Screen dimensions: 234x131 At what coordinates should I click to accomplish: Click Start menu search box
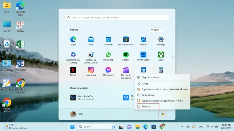coord(117,17)
